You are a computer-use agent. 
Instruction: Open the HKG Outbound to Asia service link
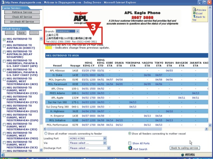point(19,40)
